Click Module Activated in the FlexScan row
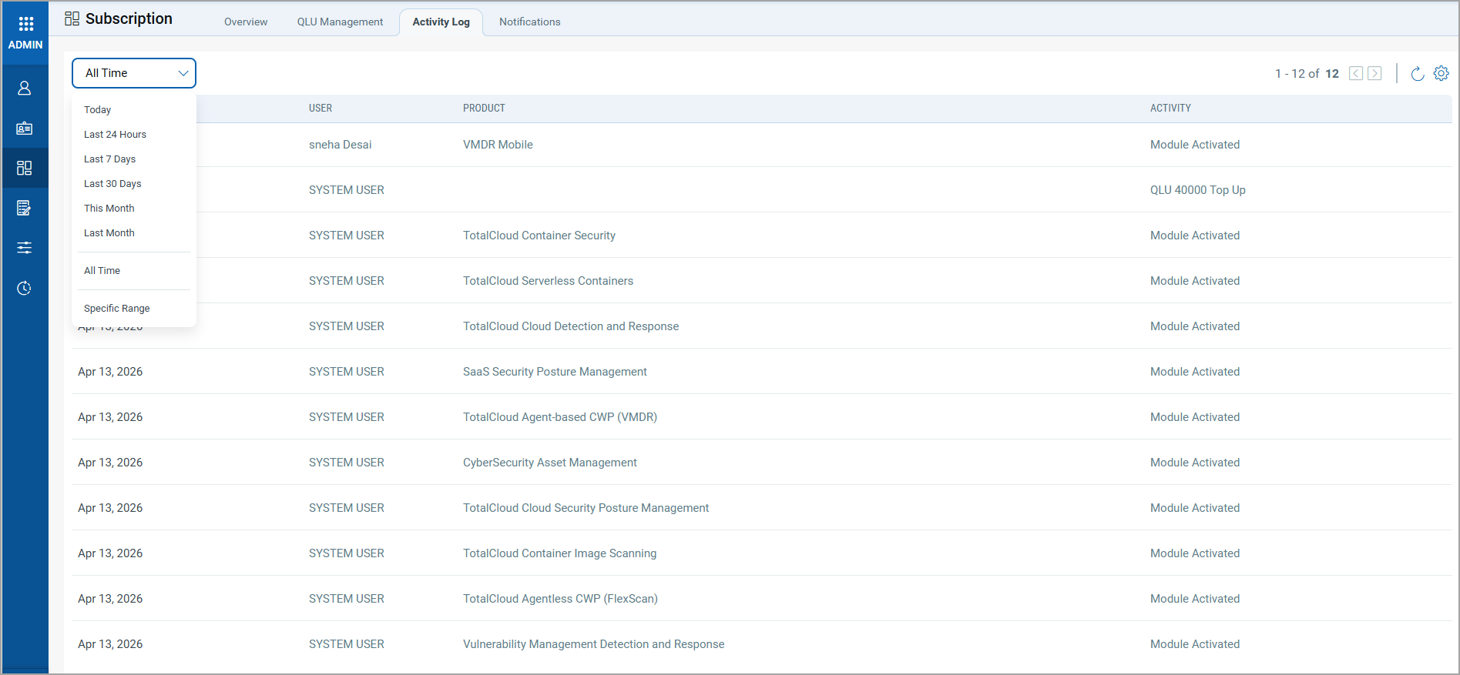Viewport: 1460px width, 675px height. click(1195, 599)
